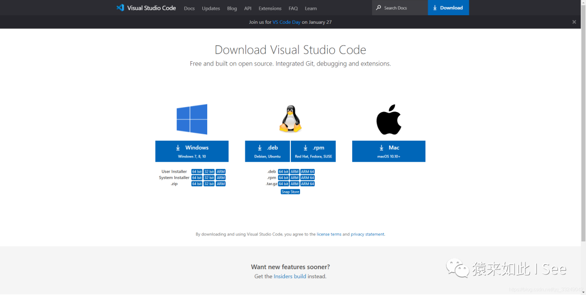This screenshot has width=586, height=295.
Task: Open the FAQ page
Action: [x=293, y=8]
